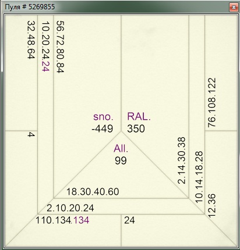Click the vertical 76.108.122 whist entry
The image size is (240, 250).
[x=212, y=102]
